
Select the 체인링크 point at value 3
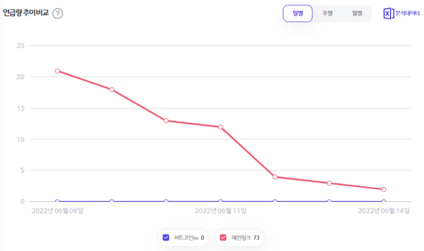[329, 183]
